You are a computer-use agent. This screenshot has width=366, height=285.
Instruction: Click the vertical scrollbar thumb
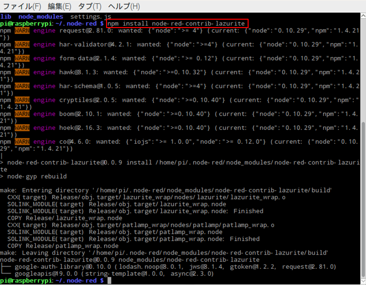coord(363,199)
